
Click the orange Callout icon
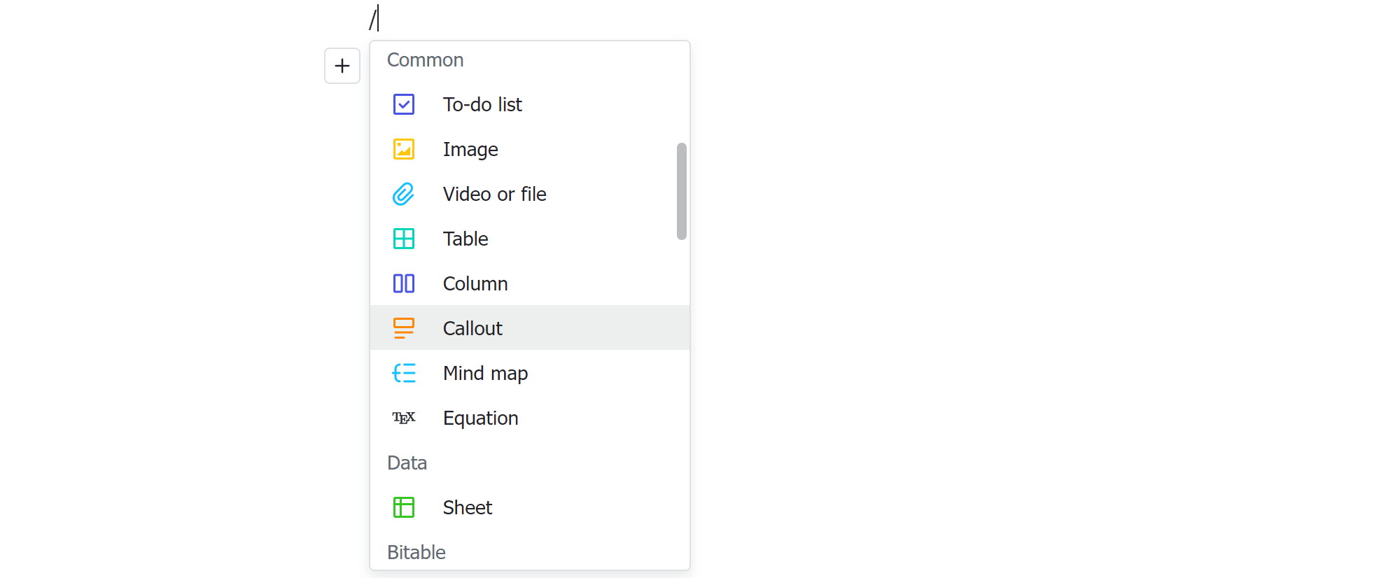coord(404,327)
